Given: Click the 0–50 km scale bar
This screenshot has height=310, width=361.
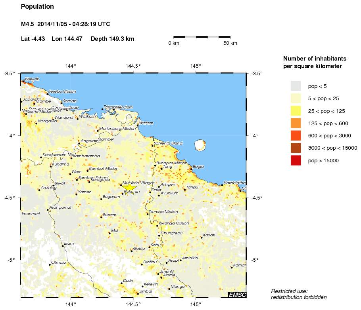Looking at the screenshot, I should point(202,37).
